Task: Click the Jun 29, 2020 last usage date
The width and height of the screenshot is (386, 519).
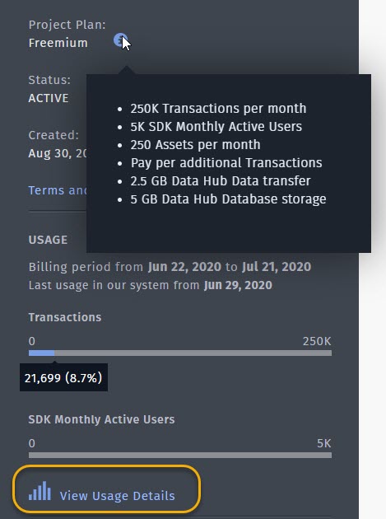Action: pos(238,285)
